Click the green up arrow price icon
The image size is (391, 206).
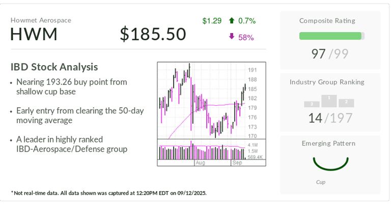click(x=232, y=21)
